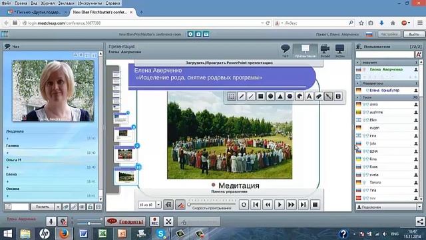
Task: Toggle the pointer arrow tool
Action: point(328,96)
